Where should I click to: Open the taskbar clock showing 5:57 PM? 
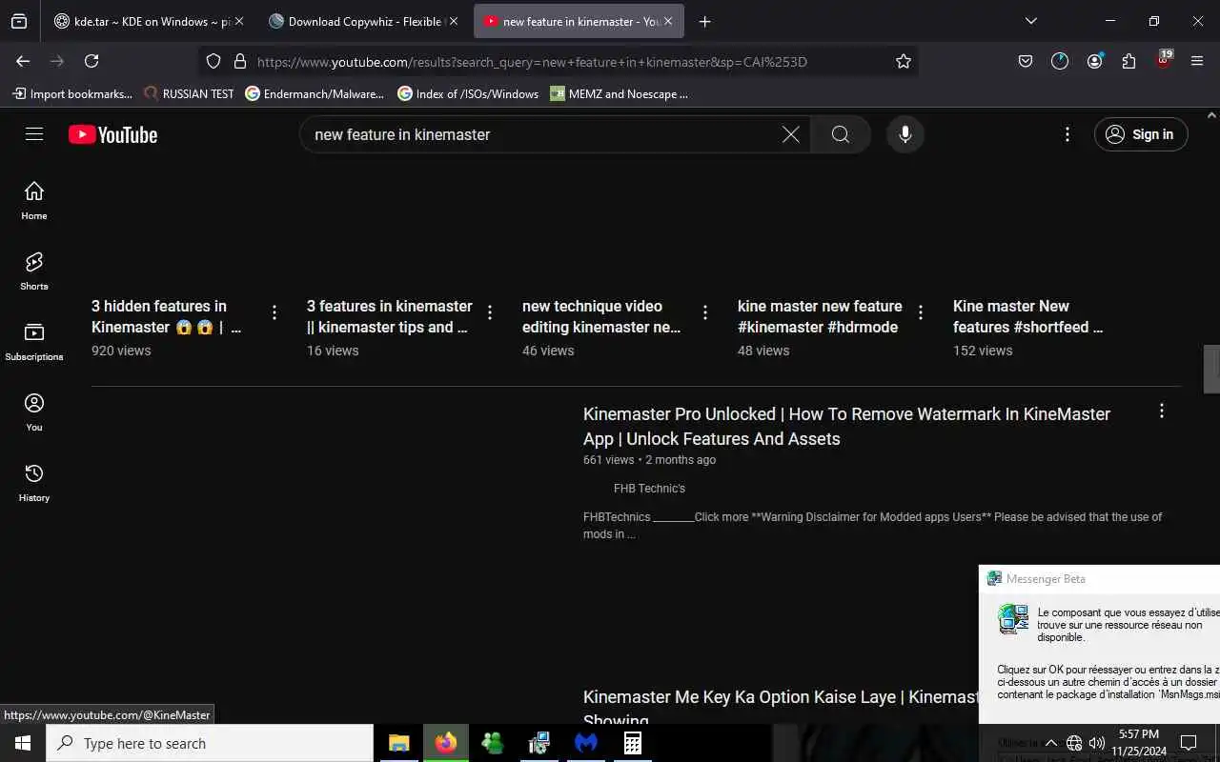1138,743
